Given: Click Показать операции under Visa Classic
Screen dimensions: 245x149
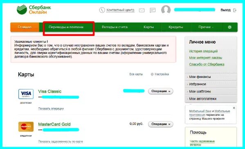Looking at the screenshot, I should (51, 109).
